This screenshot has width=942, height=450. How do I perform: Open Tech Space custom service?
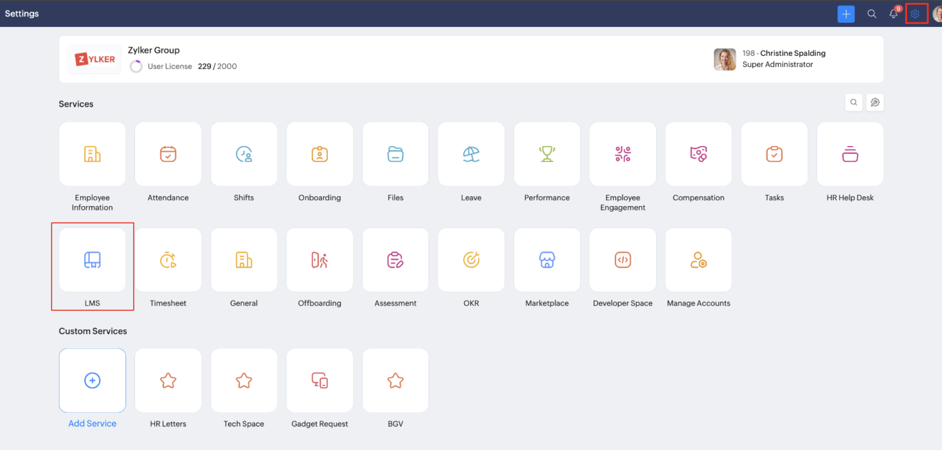point(244,381)
